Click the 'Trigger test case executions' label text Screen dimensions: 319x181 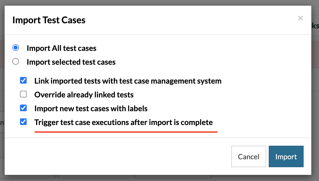pos(123,122)
